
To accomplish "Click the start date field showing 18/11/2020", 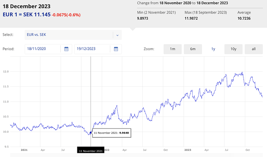I will [x=41, y=49].
